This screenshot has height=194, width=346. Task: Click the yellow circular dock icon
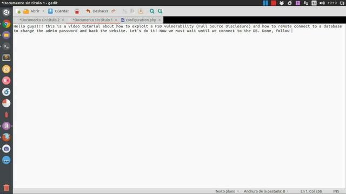[x=6, y=70]
